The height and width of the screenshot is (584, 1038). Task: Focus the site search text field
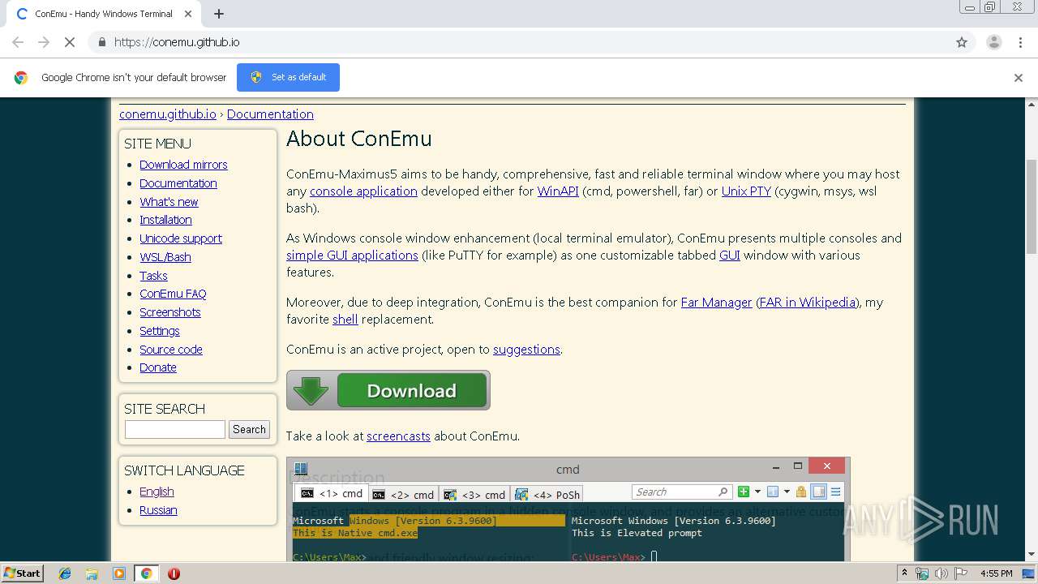175,429
